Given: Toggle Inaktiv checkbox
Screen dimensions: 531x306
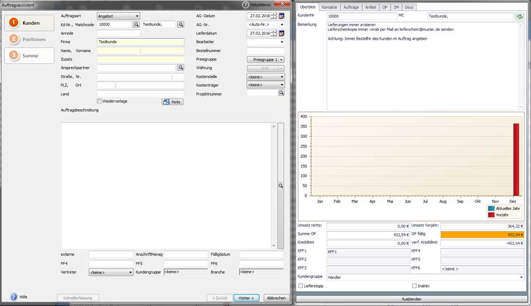Looking at the screenshot, I should (x=414, y=286).
